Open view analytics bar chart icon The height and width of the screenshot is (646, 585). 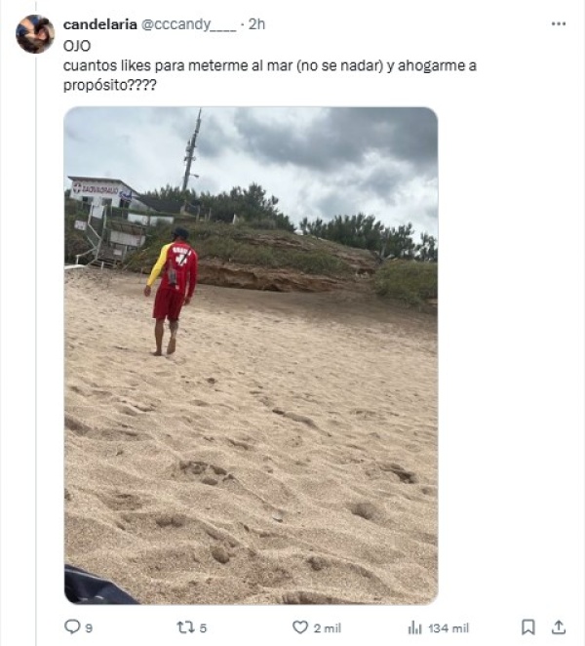[415, 627]
